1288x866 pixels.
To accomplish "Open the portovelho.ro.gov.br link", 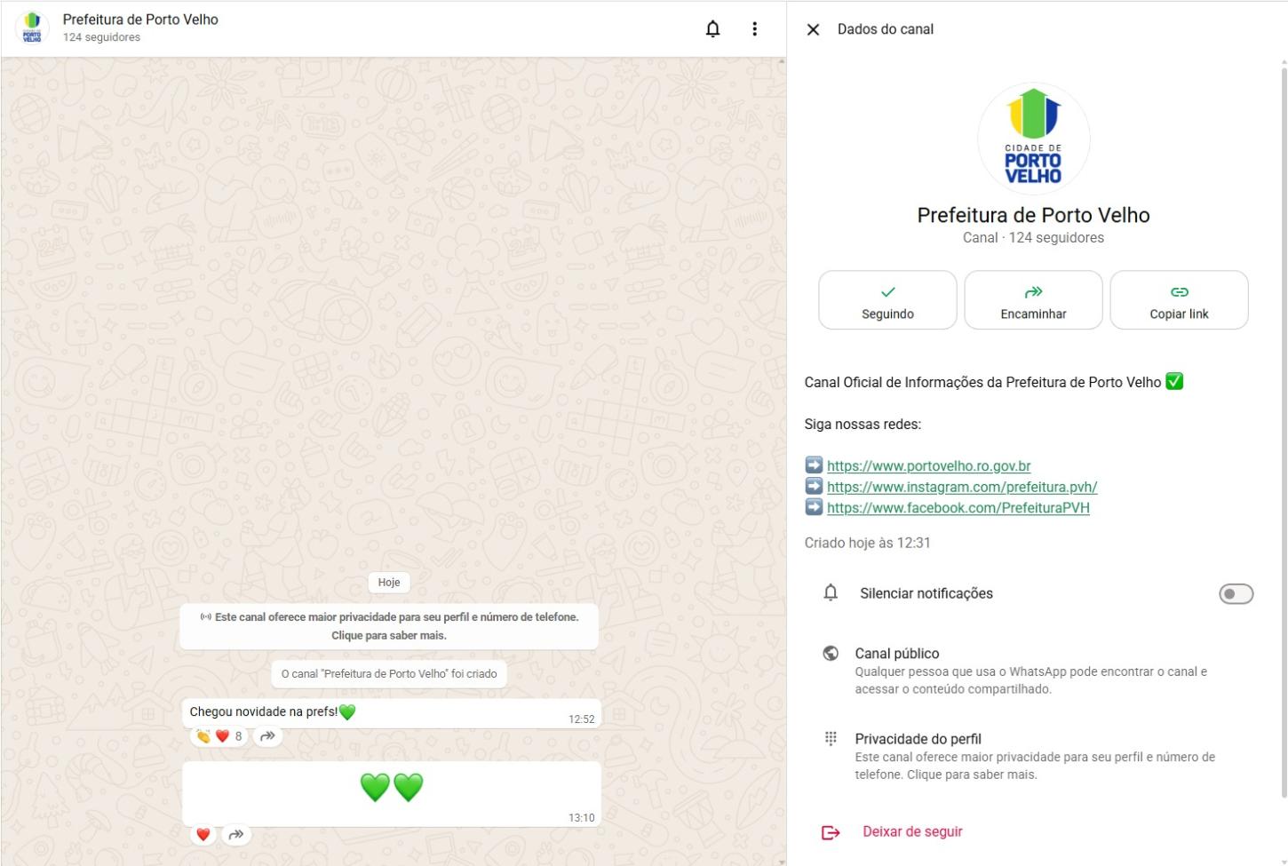I will tap(928, 465).
